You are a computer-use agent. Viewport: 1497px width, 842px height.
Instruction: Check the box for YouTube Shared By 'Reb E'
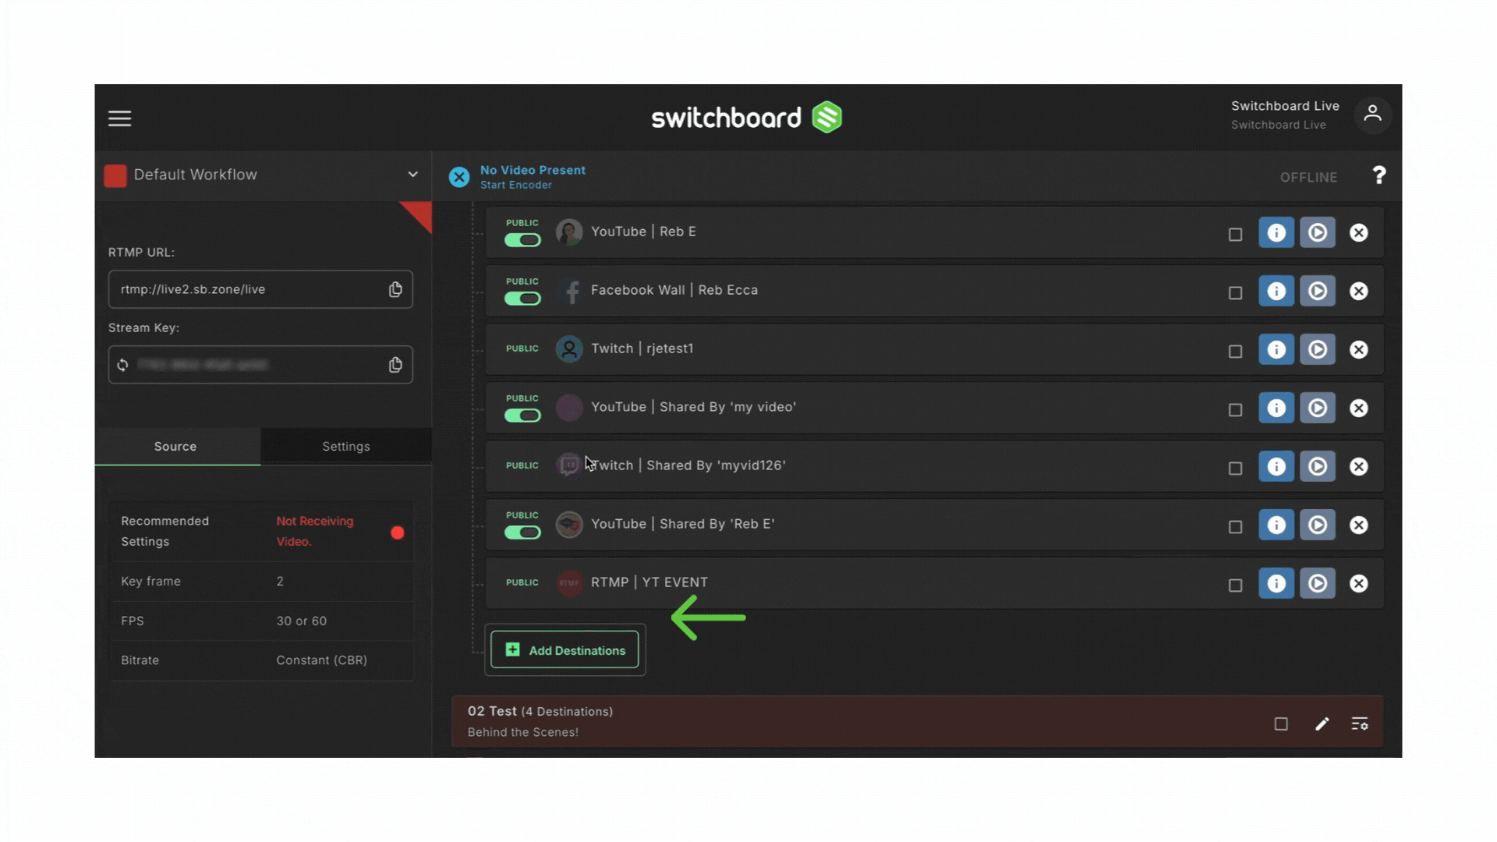pos(1236,527)
